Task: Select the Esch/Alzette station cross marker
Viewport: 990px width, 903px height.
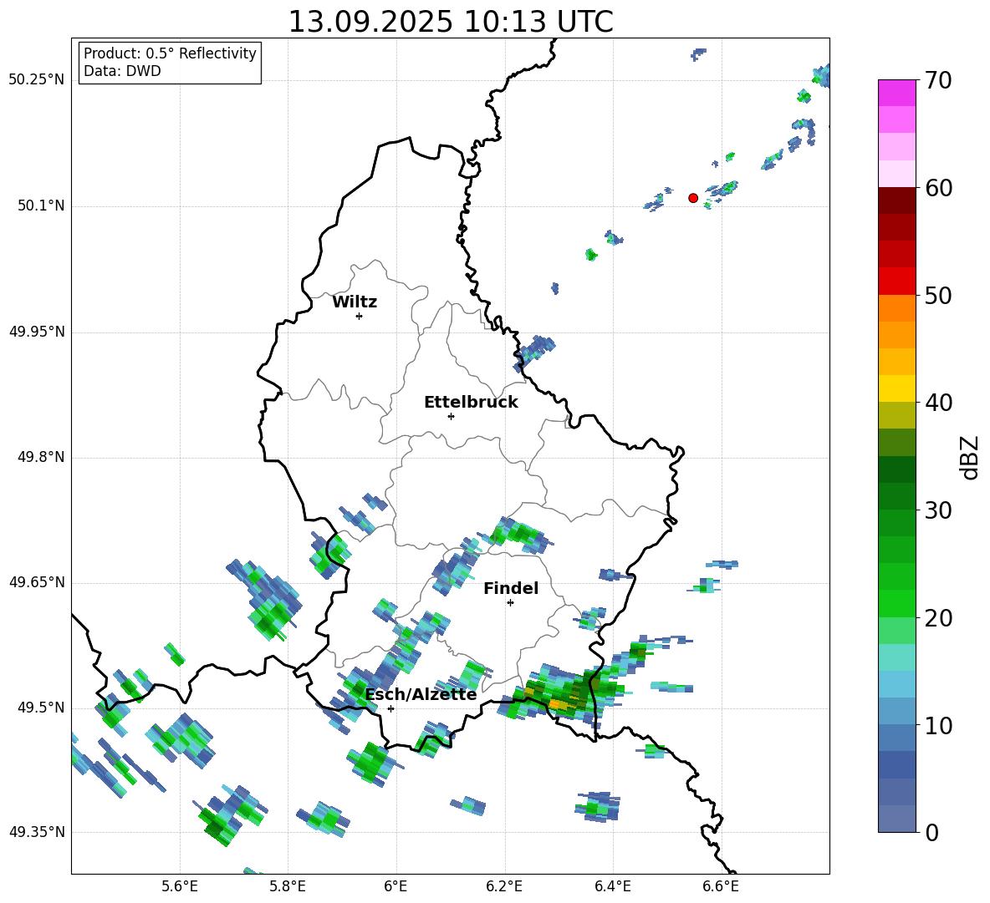Action: click(390, 708)
